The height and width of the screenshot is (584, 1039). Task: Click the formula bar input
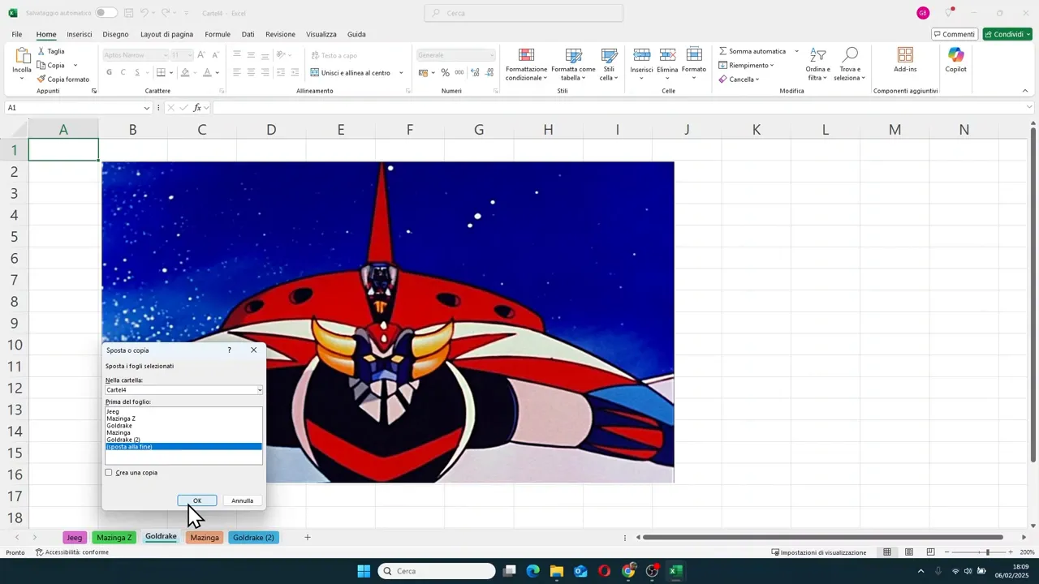click(x=619, y=108)
